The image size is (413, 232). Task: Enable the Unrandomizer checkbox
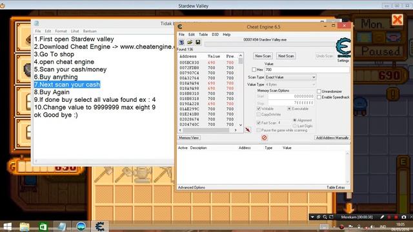point(319,92)
